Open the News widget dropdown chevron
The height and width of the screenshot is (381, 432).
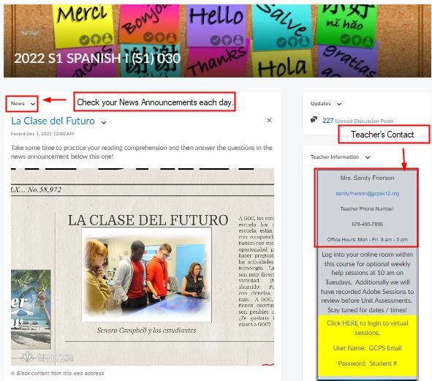click(33, 104)
